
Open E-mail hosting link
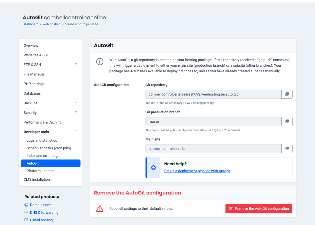[x=41, y=220]
